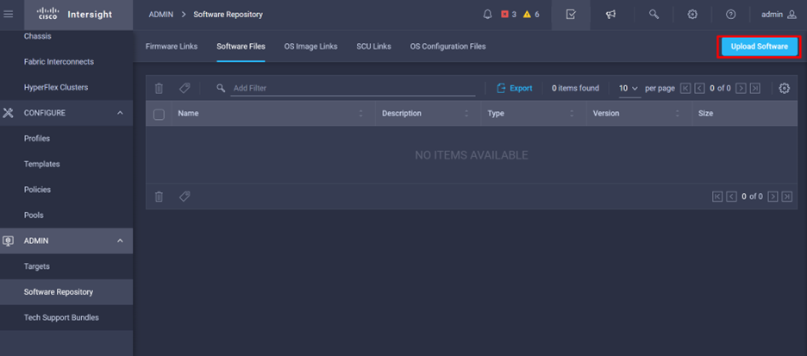
Task: Go to next page in bottom pagination
Action: [x=773, y=197]
